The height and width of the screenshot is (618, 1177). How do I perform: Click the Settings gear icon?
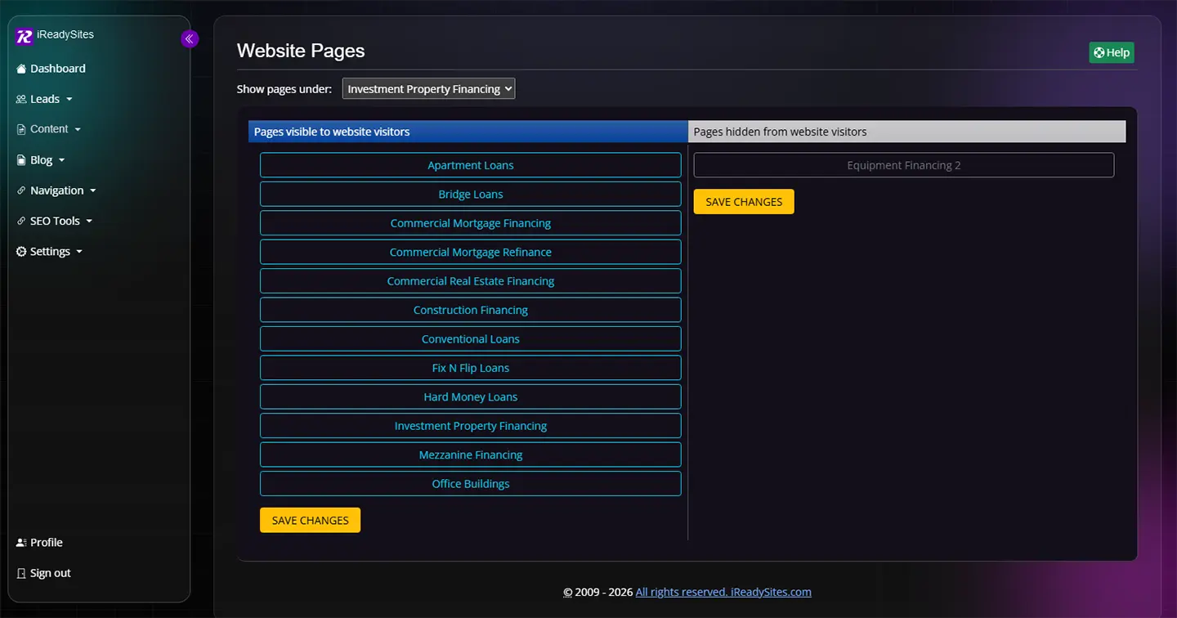21,252
